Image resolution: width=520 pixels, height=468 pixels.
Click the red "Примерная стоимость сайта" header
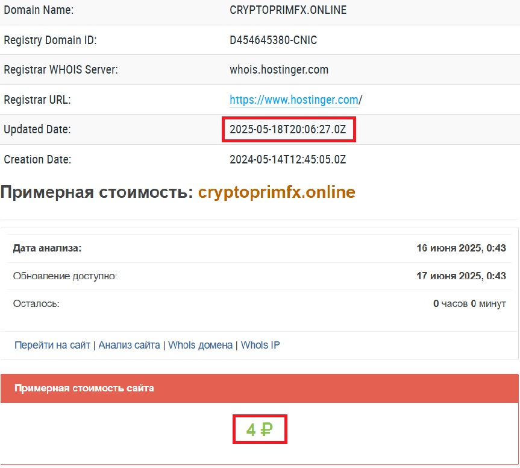84,388
